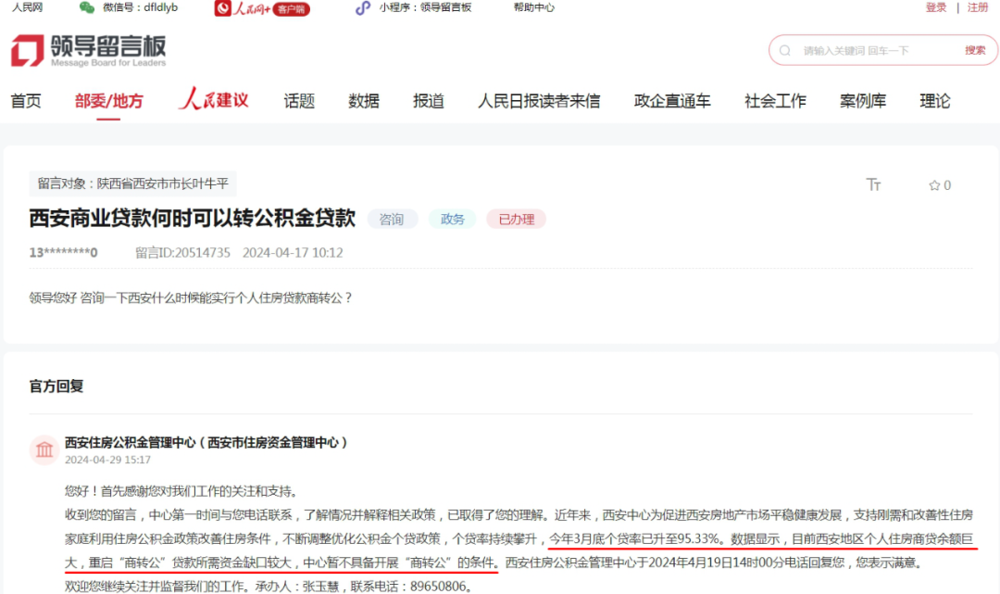Open the 人民建议 tab
The height and width of the screenshot is (594, 1000).
[214, 99]
